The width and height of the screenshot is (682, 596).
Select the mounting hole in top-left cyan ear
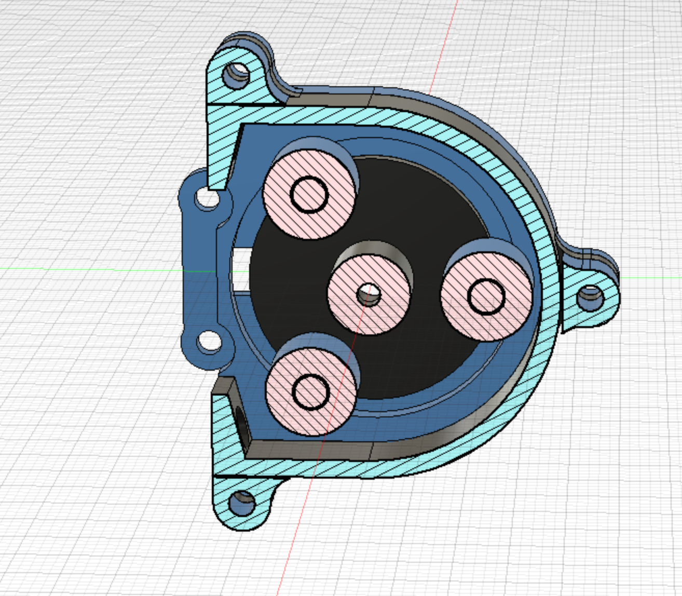pos(237,76)
